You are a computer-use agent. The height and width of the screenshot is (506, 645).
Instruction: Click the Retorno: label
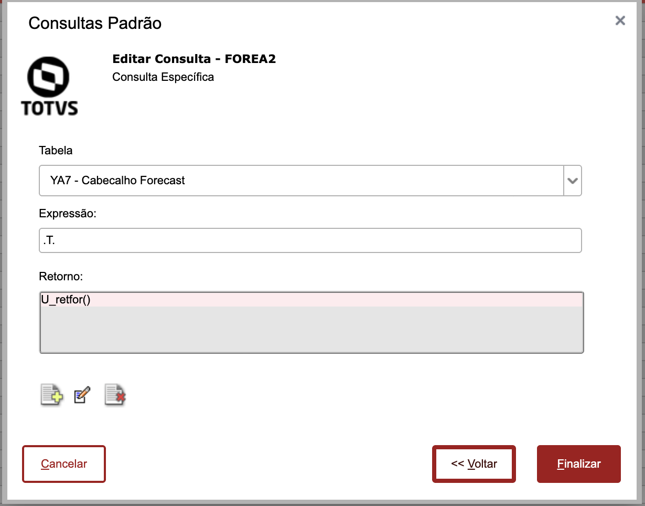(x=61, y=276)
